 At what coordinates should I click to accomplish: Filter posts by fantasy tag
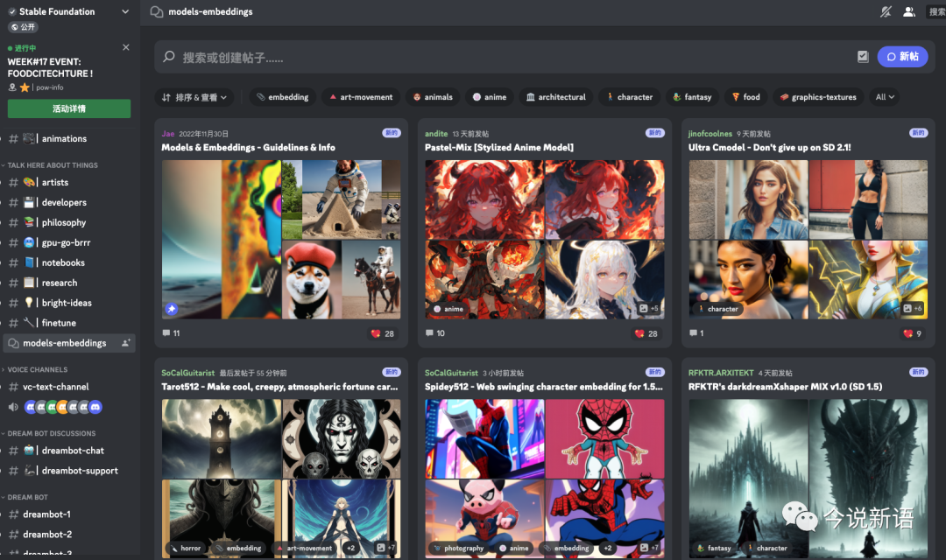click(x=693, y=97)
